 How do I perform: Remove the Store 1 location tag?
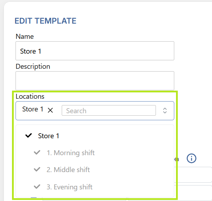tap(50, 110)
